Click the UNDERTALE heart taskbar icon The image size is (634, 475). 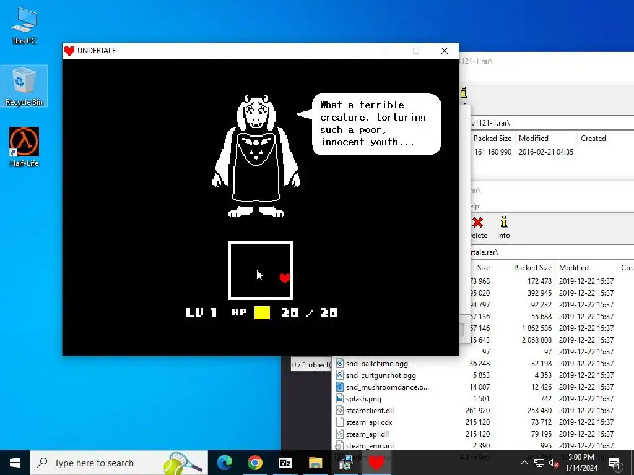click(x=376, y=463)
